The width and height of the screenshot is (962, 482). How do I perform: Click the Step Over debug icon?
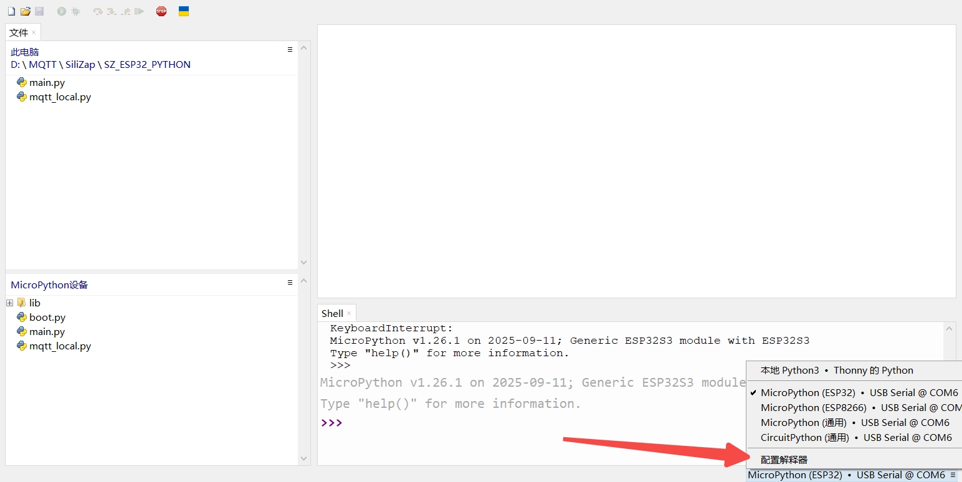pyautogui.click(x=98, y=11)
